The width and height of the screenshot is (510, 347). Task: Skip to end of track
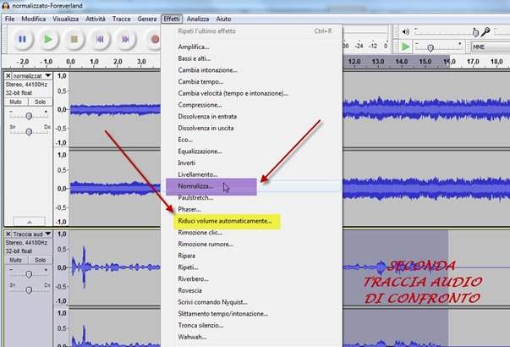(125, 39)
